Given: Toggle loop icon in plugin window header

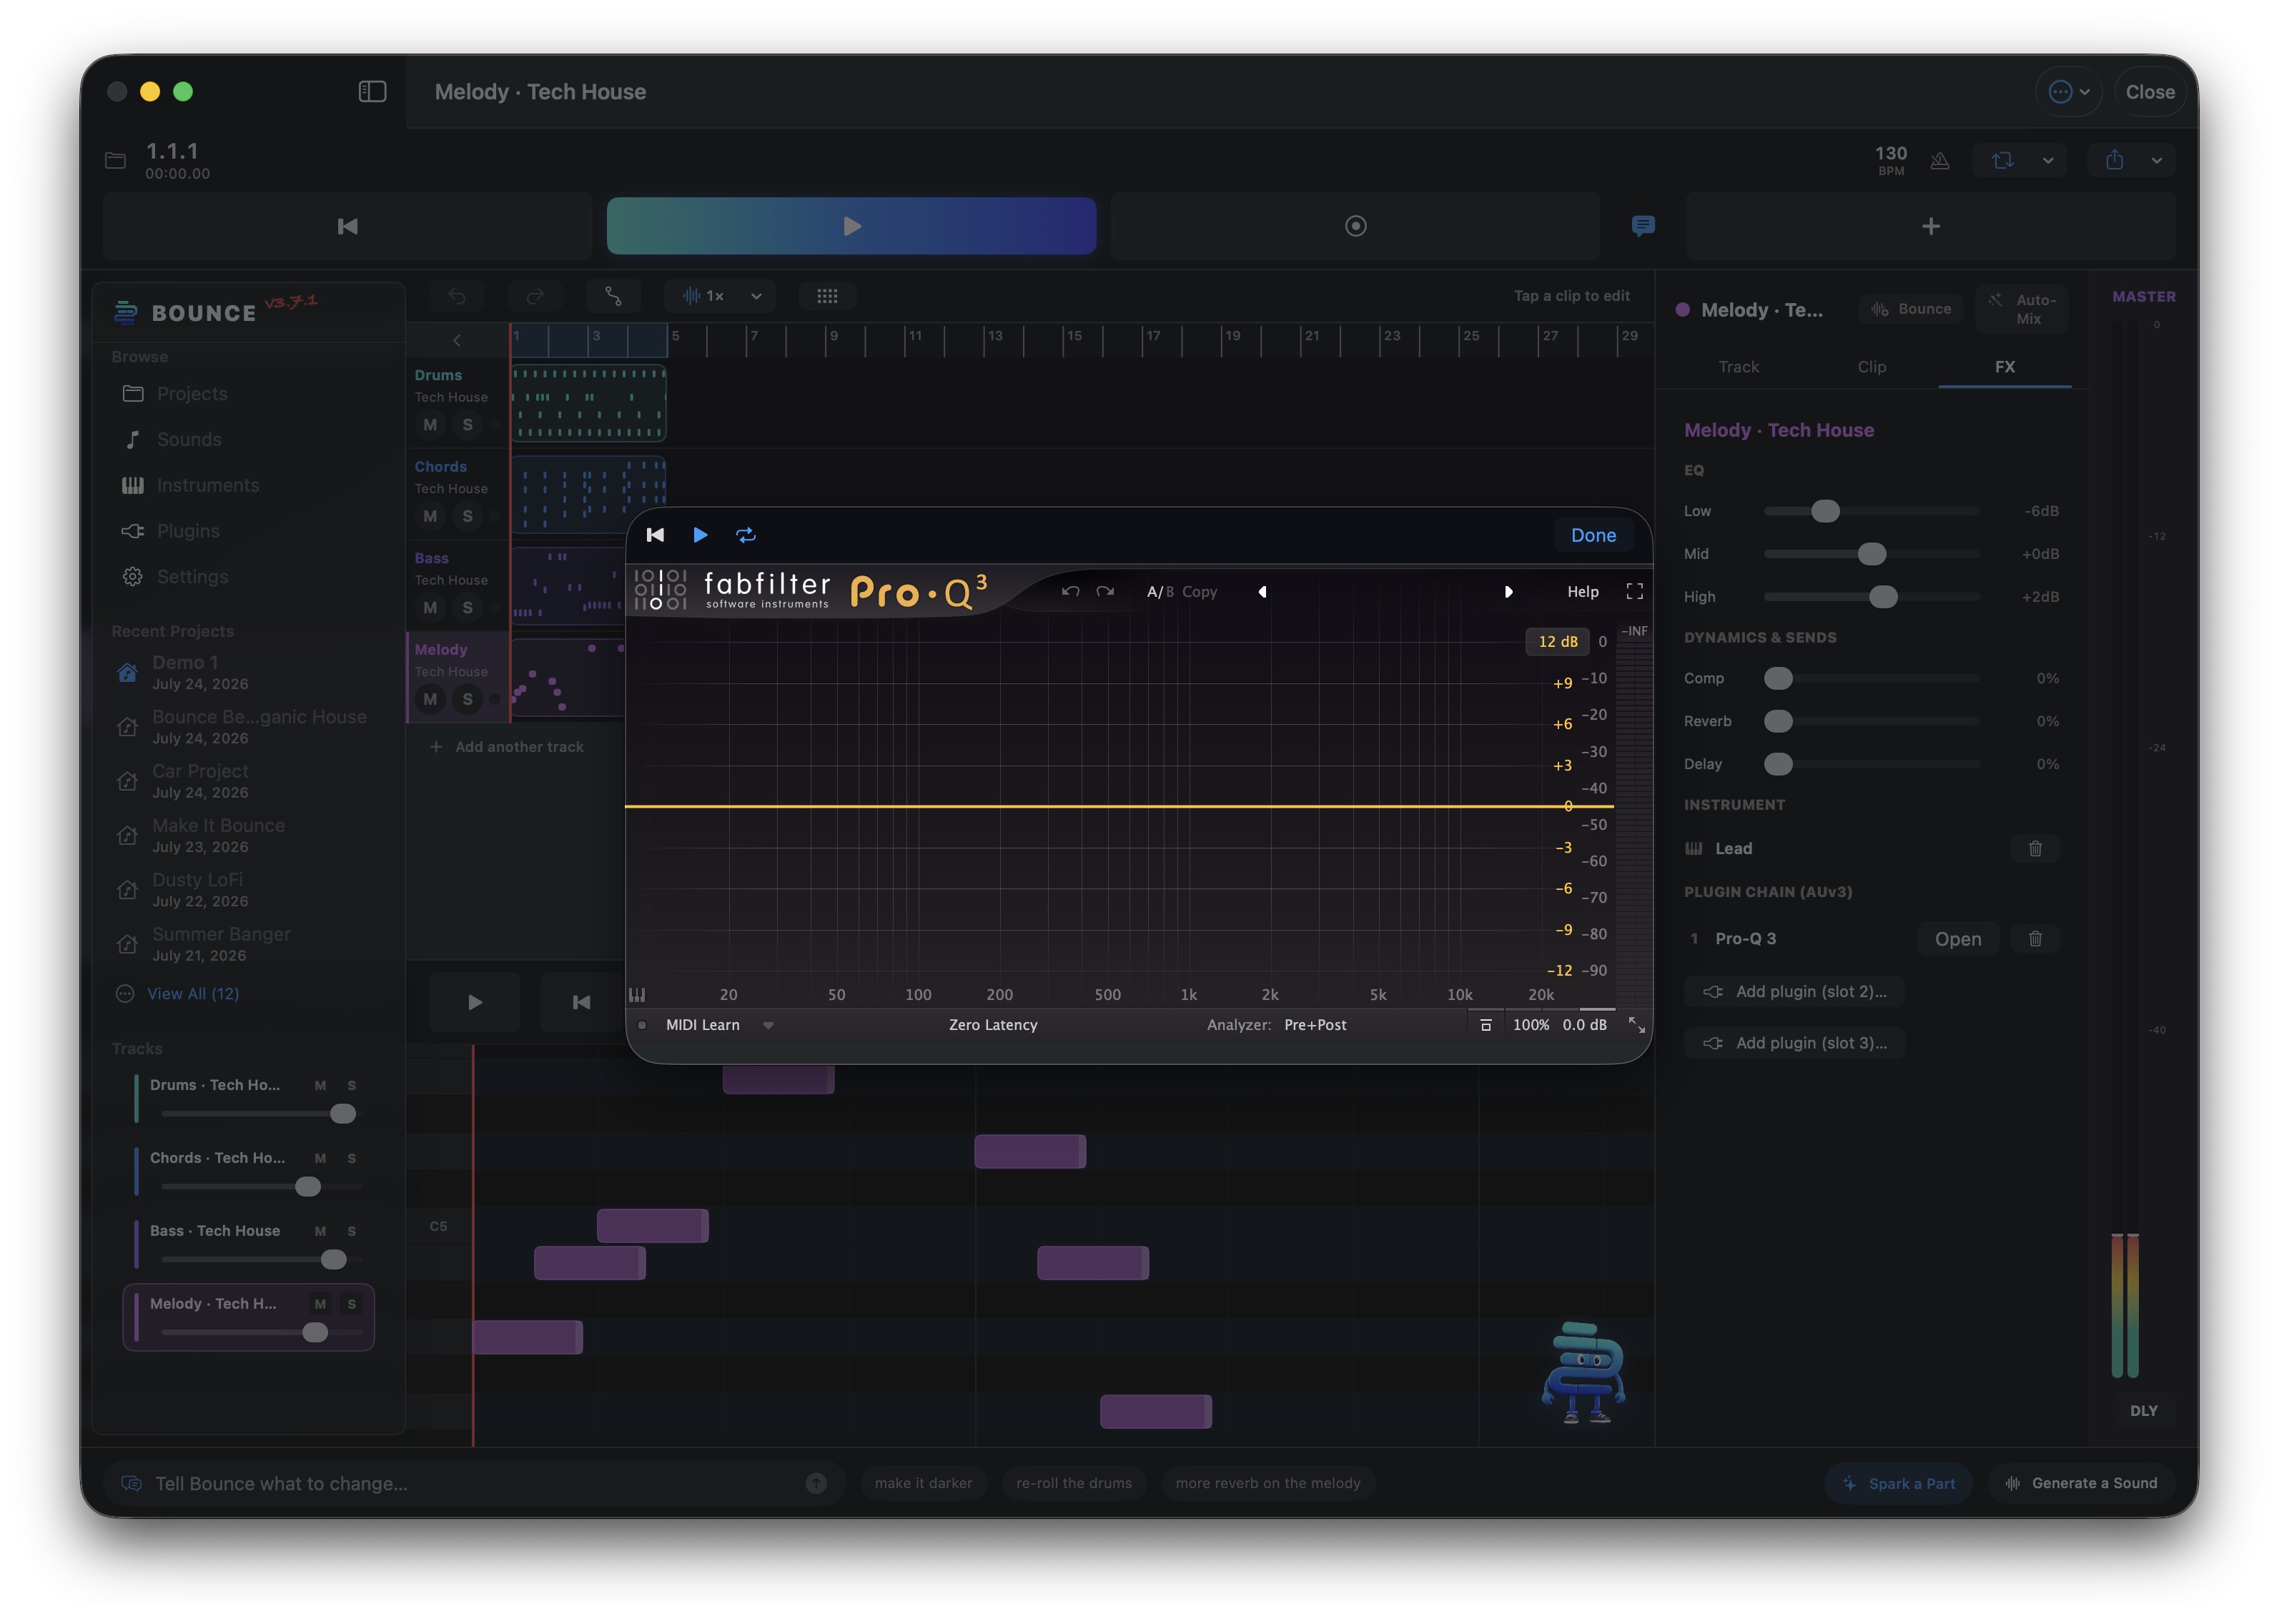Looking at the screenshot, I should click(x=746, y=535).
